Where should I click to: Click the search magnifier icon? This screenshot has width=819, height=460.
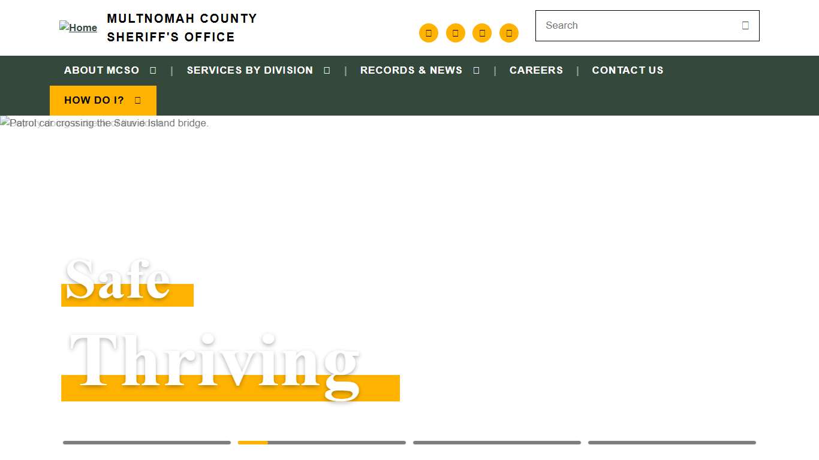(745, 25)
